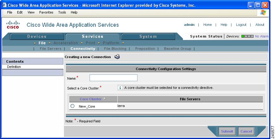Close the Internet Explorer window
Viewport: 275px width, 139px height.
point(265,5)
